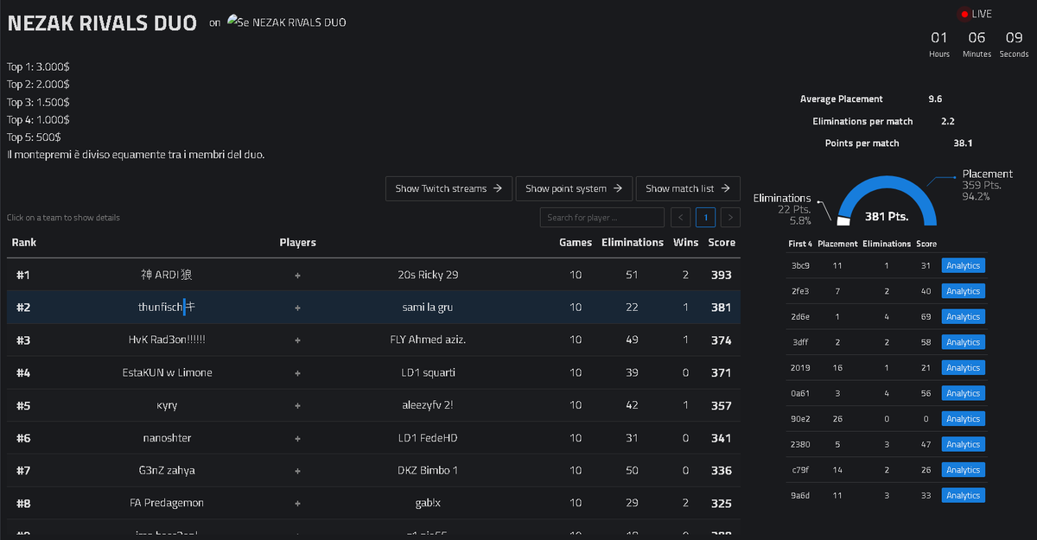
Task: Click player aleezyfv 2!
Action: (428, 405)
